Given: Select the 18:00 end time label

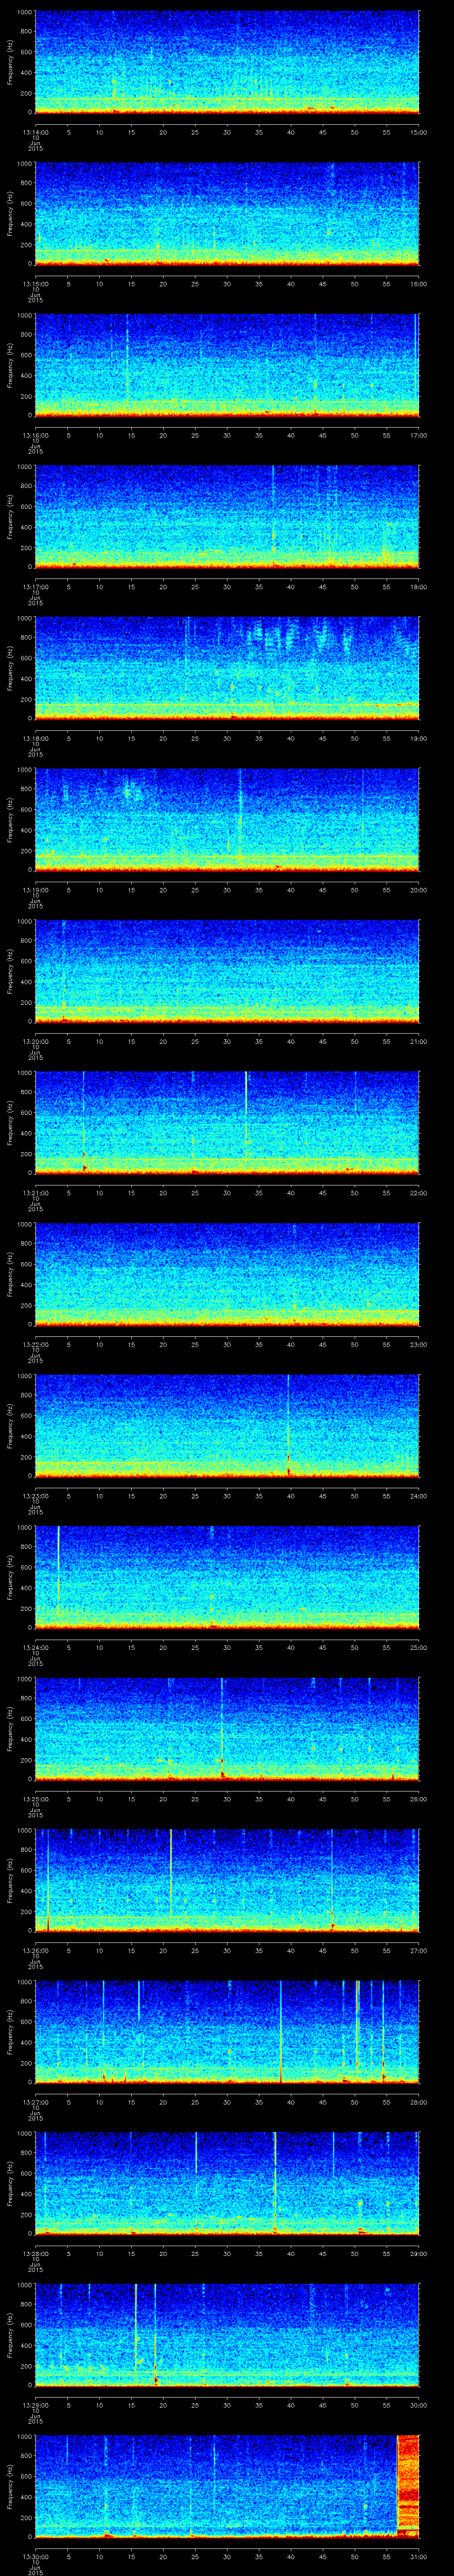Looking at the screenshot, I should [x=418, y=586].
